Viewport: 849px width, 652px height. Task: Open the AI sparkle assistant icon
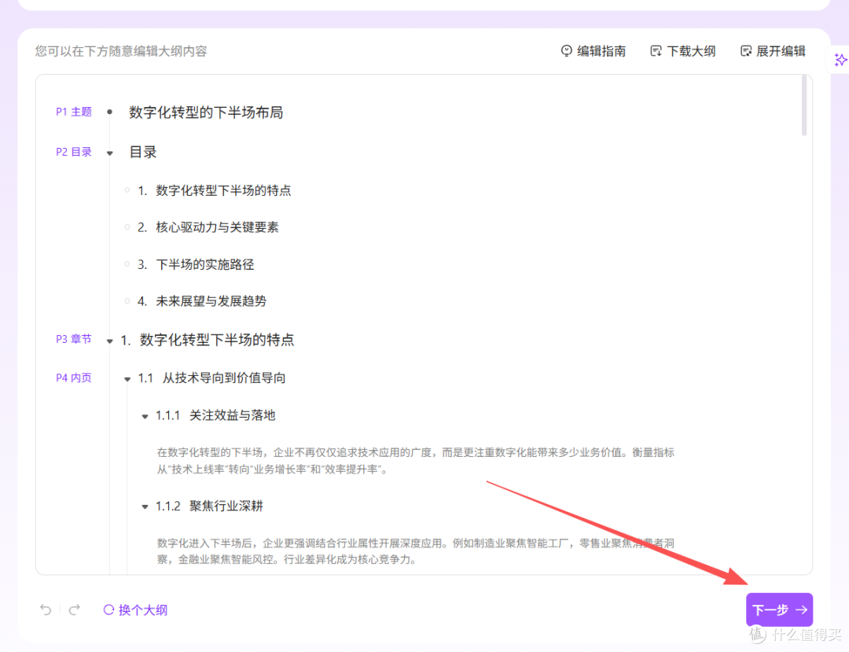(x=840, y=60)
